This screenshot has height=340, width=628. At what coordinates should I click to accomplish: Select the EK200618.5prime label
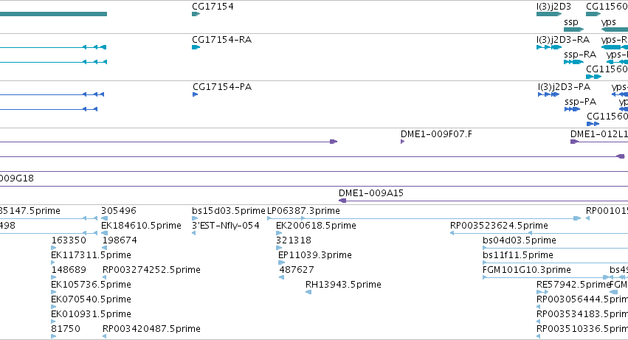click(316, 226)
